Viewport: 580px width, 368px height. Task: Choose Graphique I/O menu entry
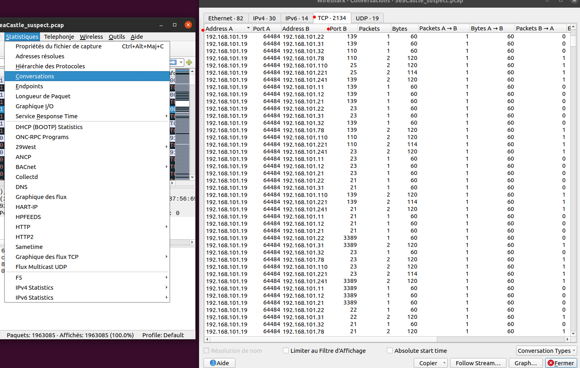point(87,106)
